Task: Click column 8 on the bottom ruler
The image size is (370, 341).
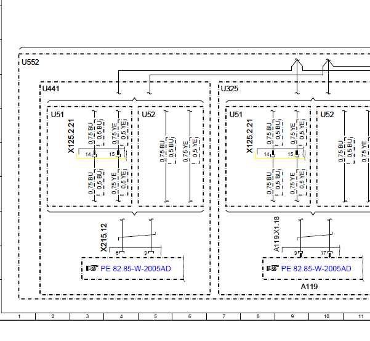Action: click(x=258, y=316)
